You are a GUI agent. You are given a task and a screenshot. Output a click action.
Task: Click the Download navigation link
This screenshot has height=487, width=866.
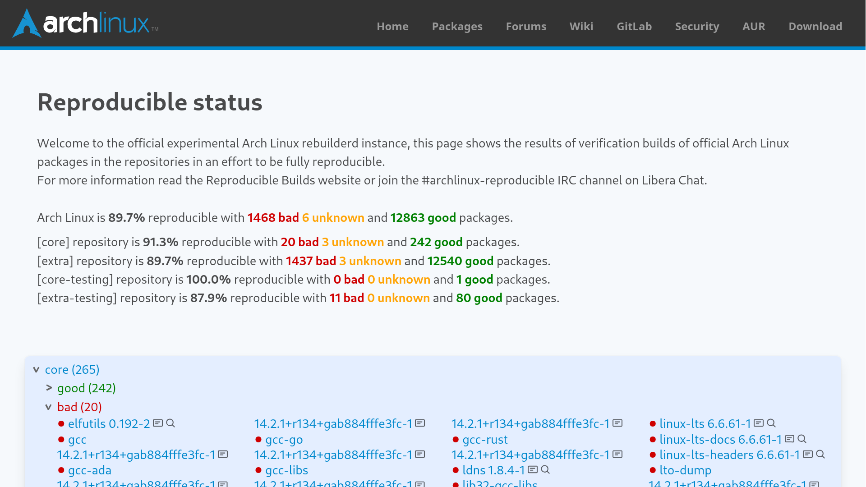pos(815,26)
